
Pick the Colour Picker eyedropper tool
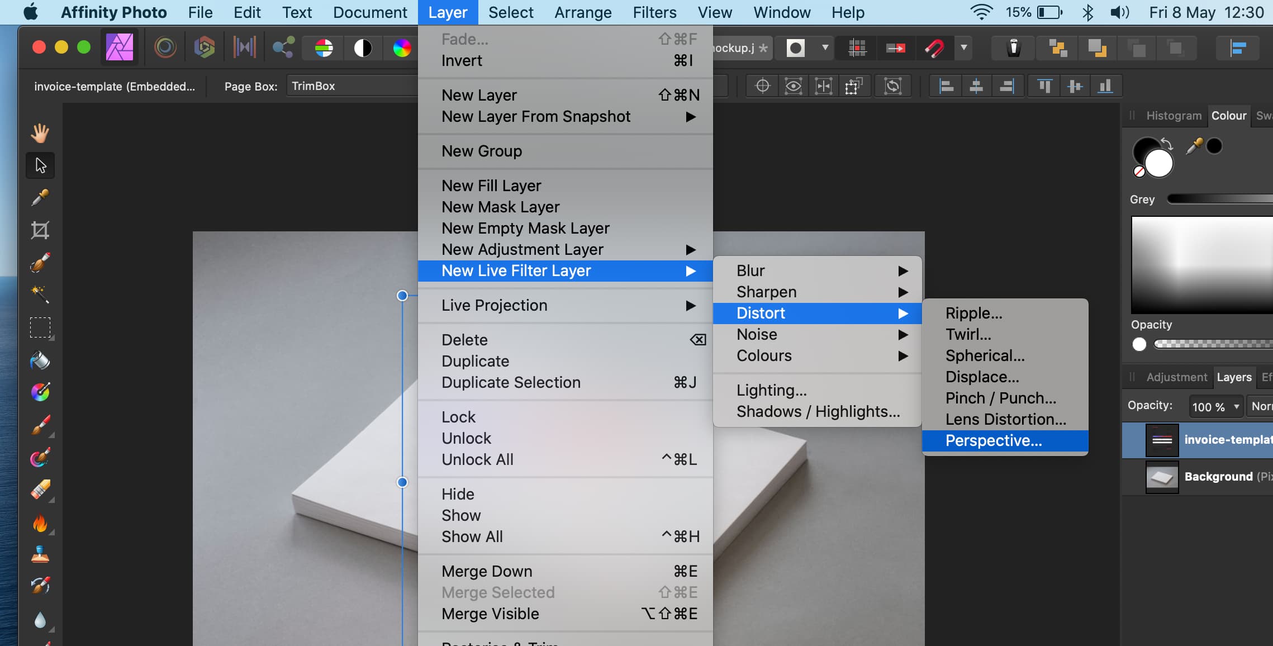[x=40, y=198]
